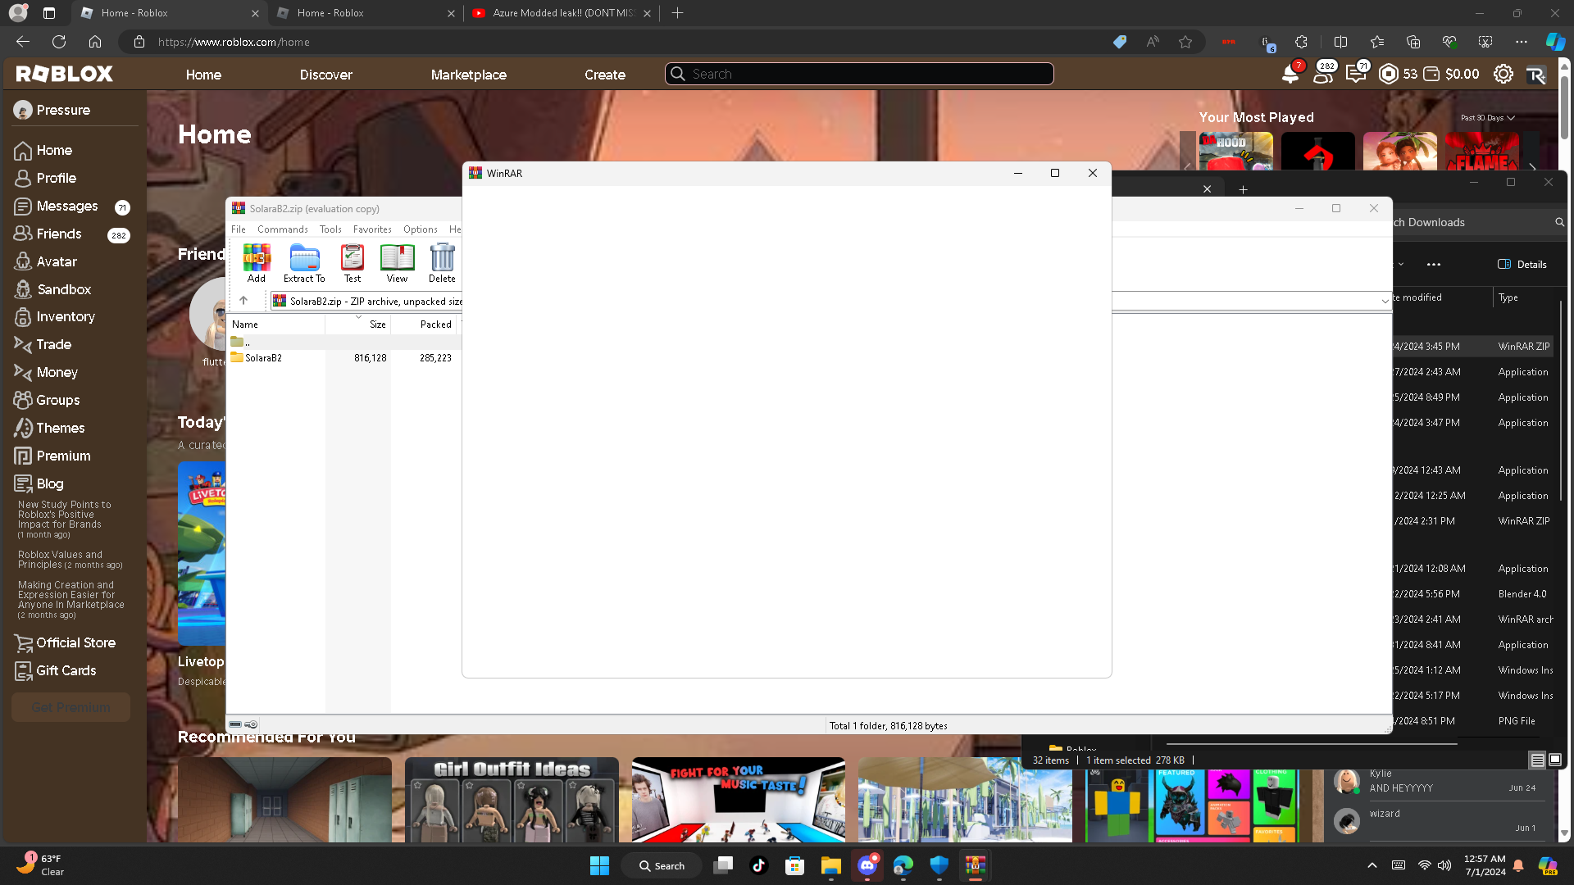Open the wizard chat conversation
1574x885 pixels.
point(1440,820)
